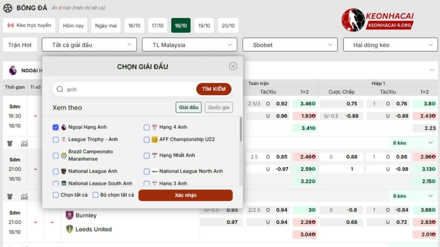Tick the Chọn tất cả checkbox
Image resolution: width=440 pixels, height=247 pixels.
tap(55, 195)
